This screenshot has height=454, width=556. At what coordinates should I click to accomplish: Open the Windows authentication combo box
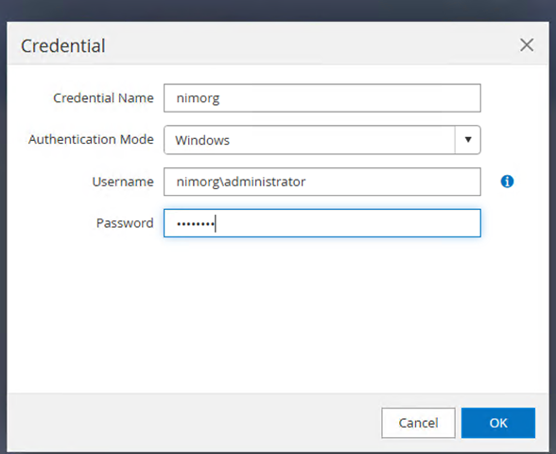pos(321,140)
